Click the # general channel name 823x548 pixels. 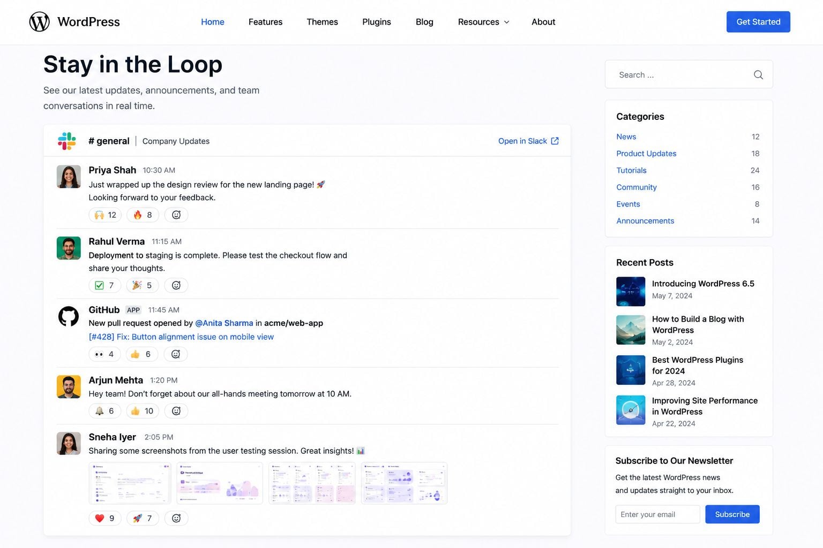coord(109,141)
